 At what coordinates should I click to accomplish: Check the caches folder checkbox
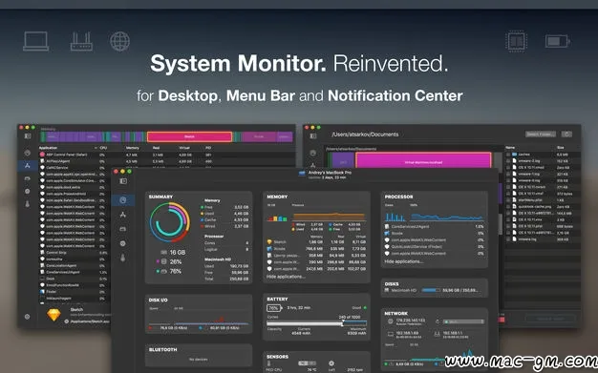pyautogui.click(x=508, y=155)
